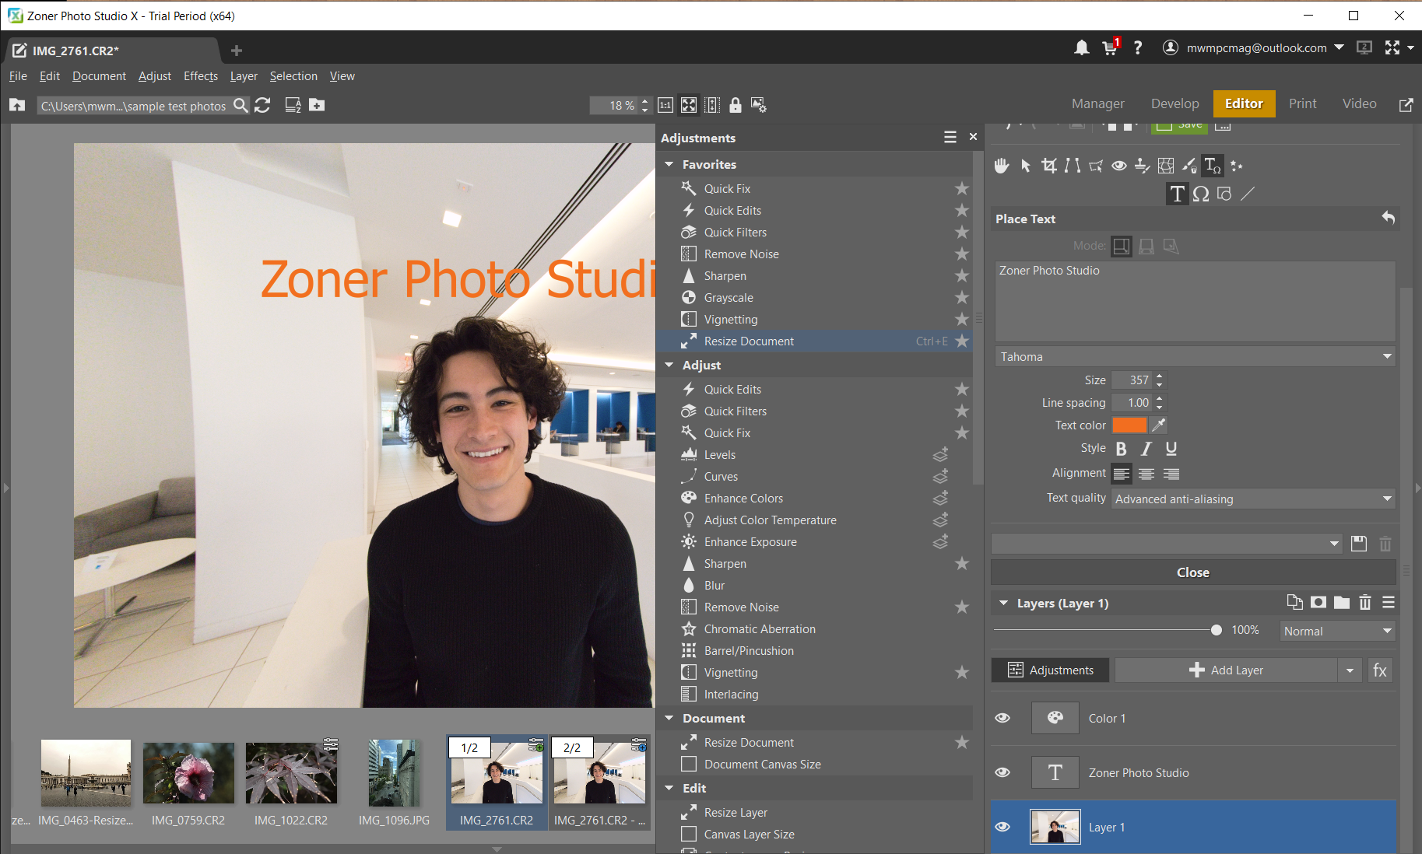This screenshot has width=1422, height=854.
Task: Click the Close button in Place Text panel
Action: tap(1192, 572)
